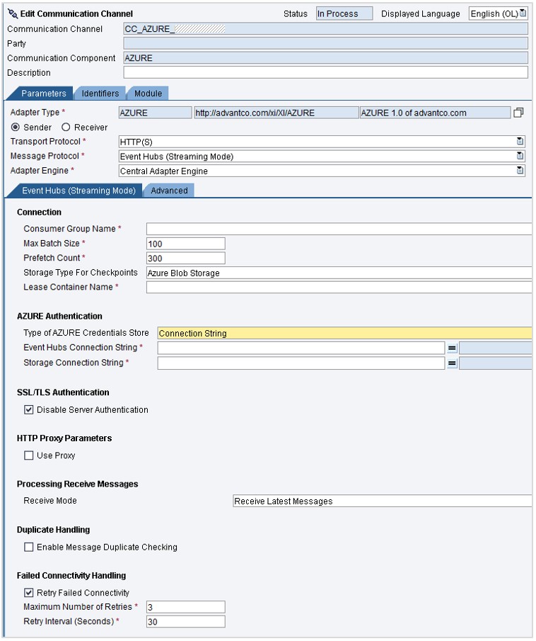Select the Receiver radio button

[x=66, y=127]
